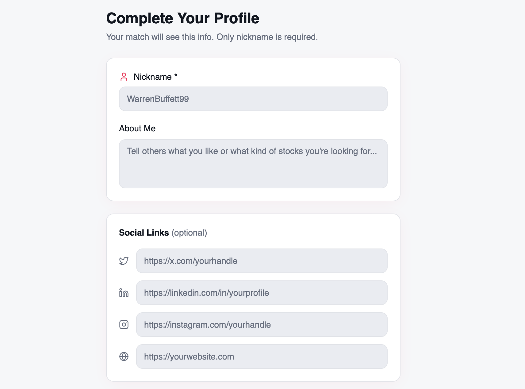Focus the personal website URL field
This screenshot has width=525, height=389.
coord(262,356)
